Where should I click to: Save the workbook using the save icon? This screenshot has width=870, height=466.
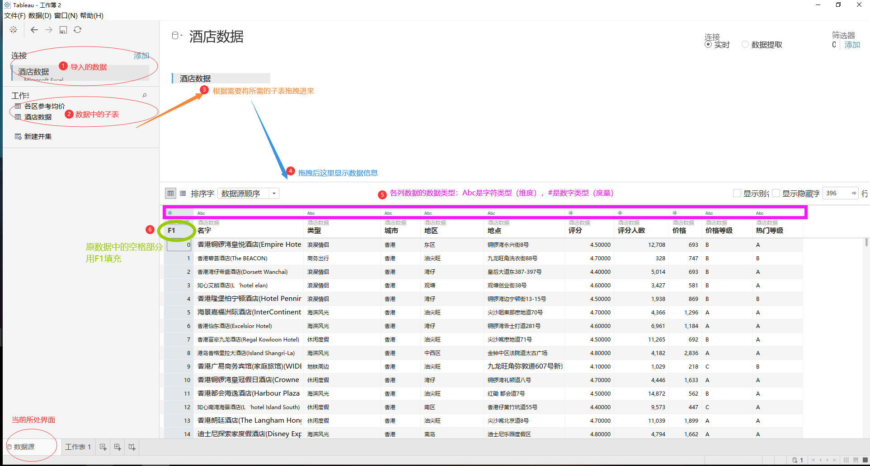coord(63,29)
